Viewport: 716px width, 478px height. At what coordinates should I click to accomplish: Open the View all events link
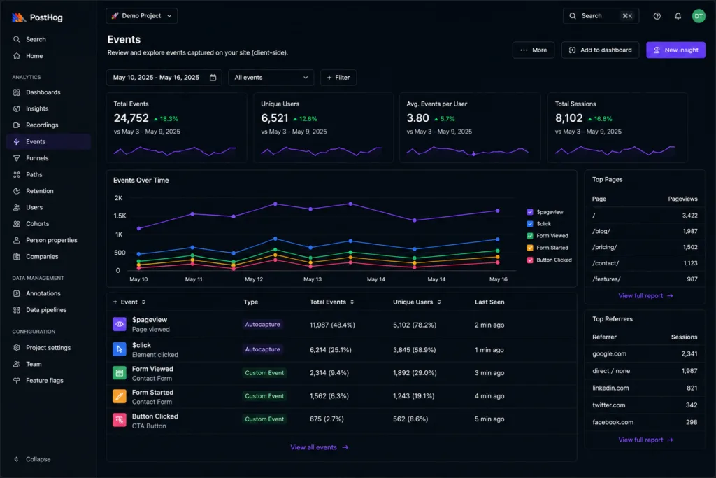pos(319,447)
